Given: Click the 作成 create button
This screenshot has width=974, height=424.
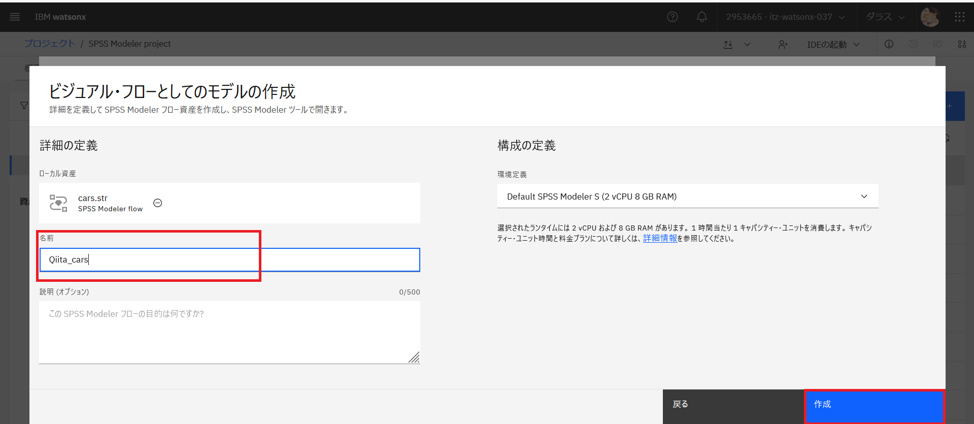Looking at the screenshot, I should (875, 407).
